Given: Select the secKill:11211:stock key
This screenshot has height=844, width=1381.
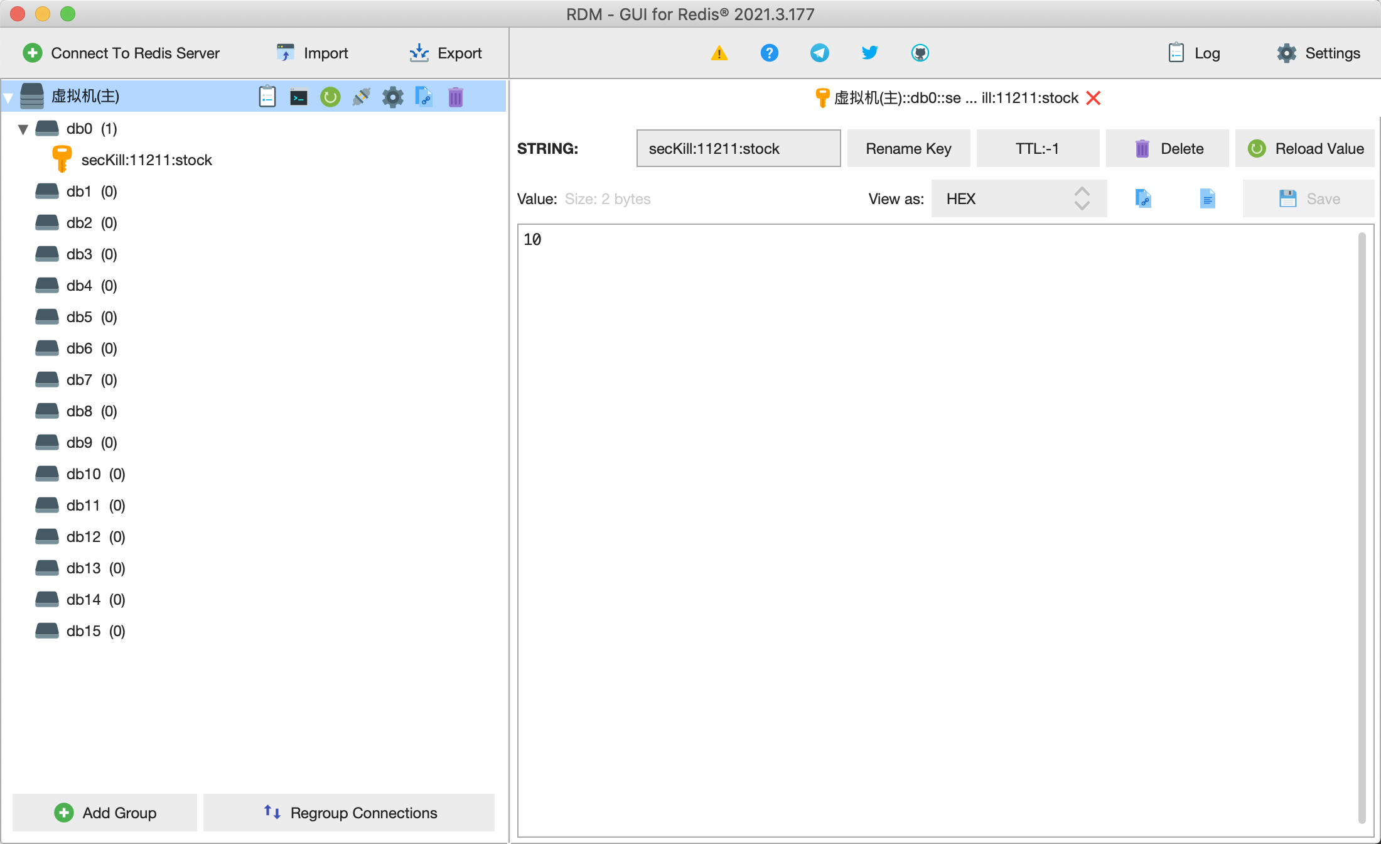Looking at the screenshot, I should (148, 159).
